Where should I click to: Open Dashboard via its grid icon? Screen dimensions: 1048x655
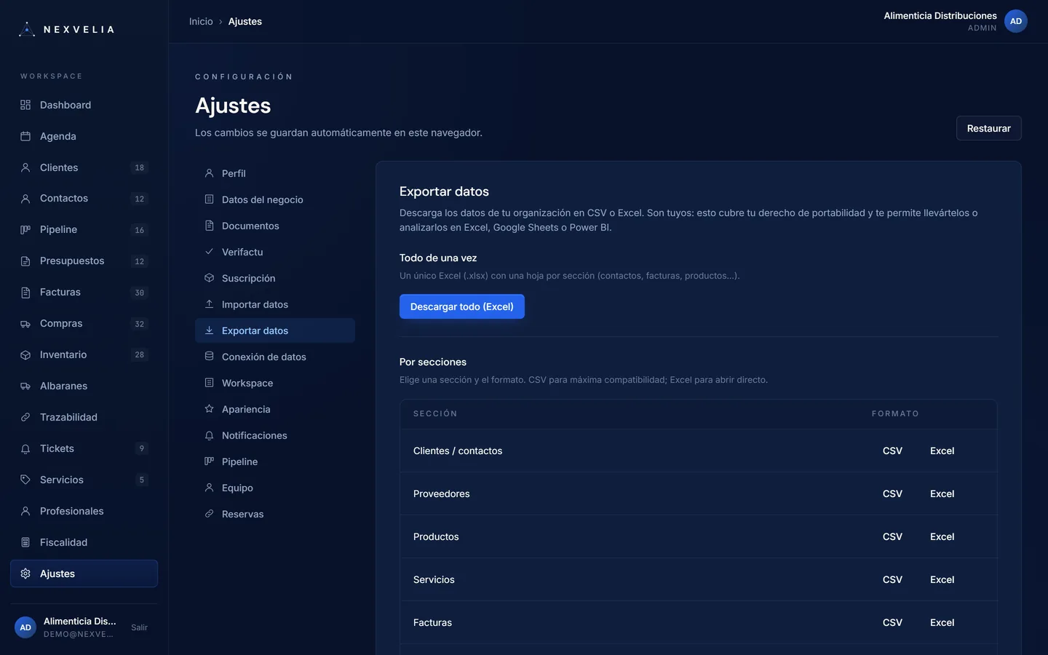pyautogui.click(x=25, y=105)
